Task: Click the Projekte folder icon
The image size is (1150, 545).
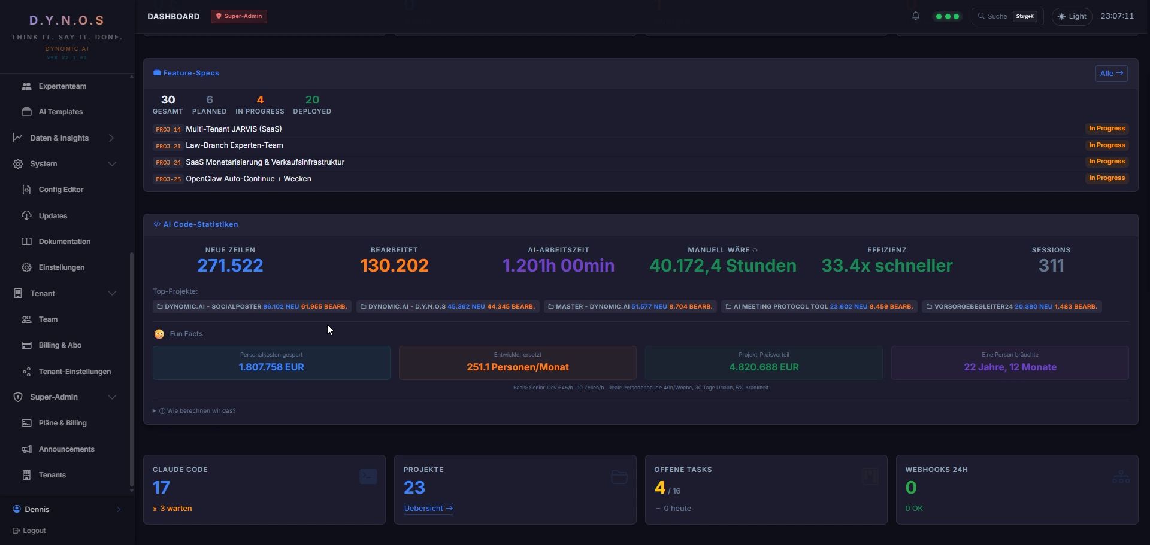Action: [x=619, y=476]
